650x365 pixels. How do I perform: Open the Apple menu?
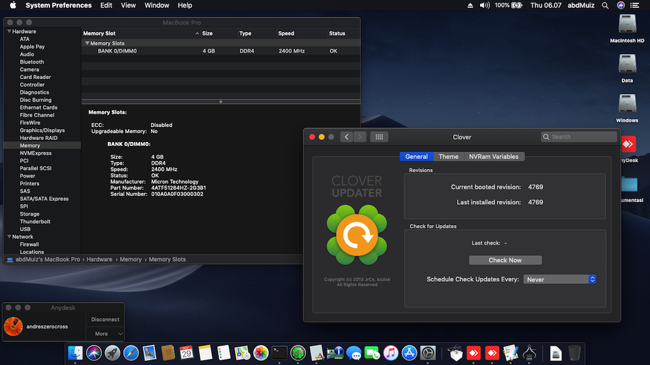(13, 5)
